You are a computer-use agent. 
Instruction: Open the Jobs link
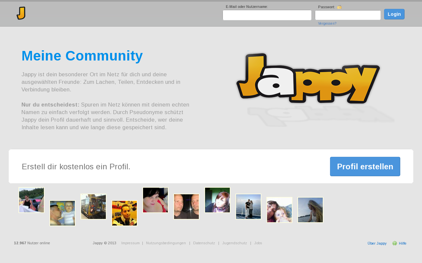click(258, 243)
